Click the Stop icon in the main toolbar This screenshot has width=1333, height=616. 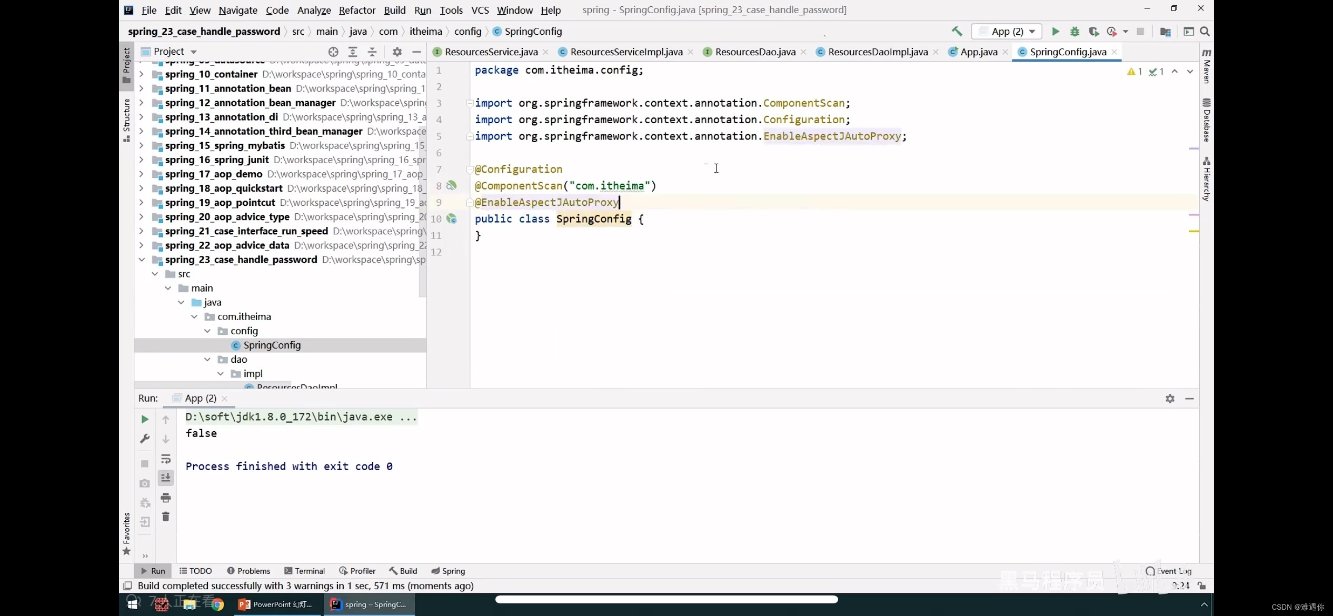click(x=1140, y=32)
